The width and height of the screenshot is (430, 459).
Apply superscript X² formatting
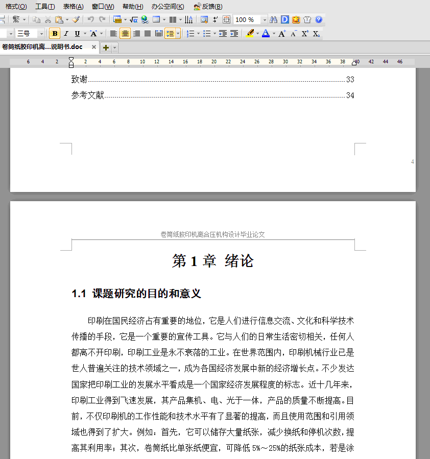(305, 34)
